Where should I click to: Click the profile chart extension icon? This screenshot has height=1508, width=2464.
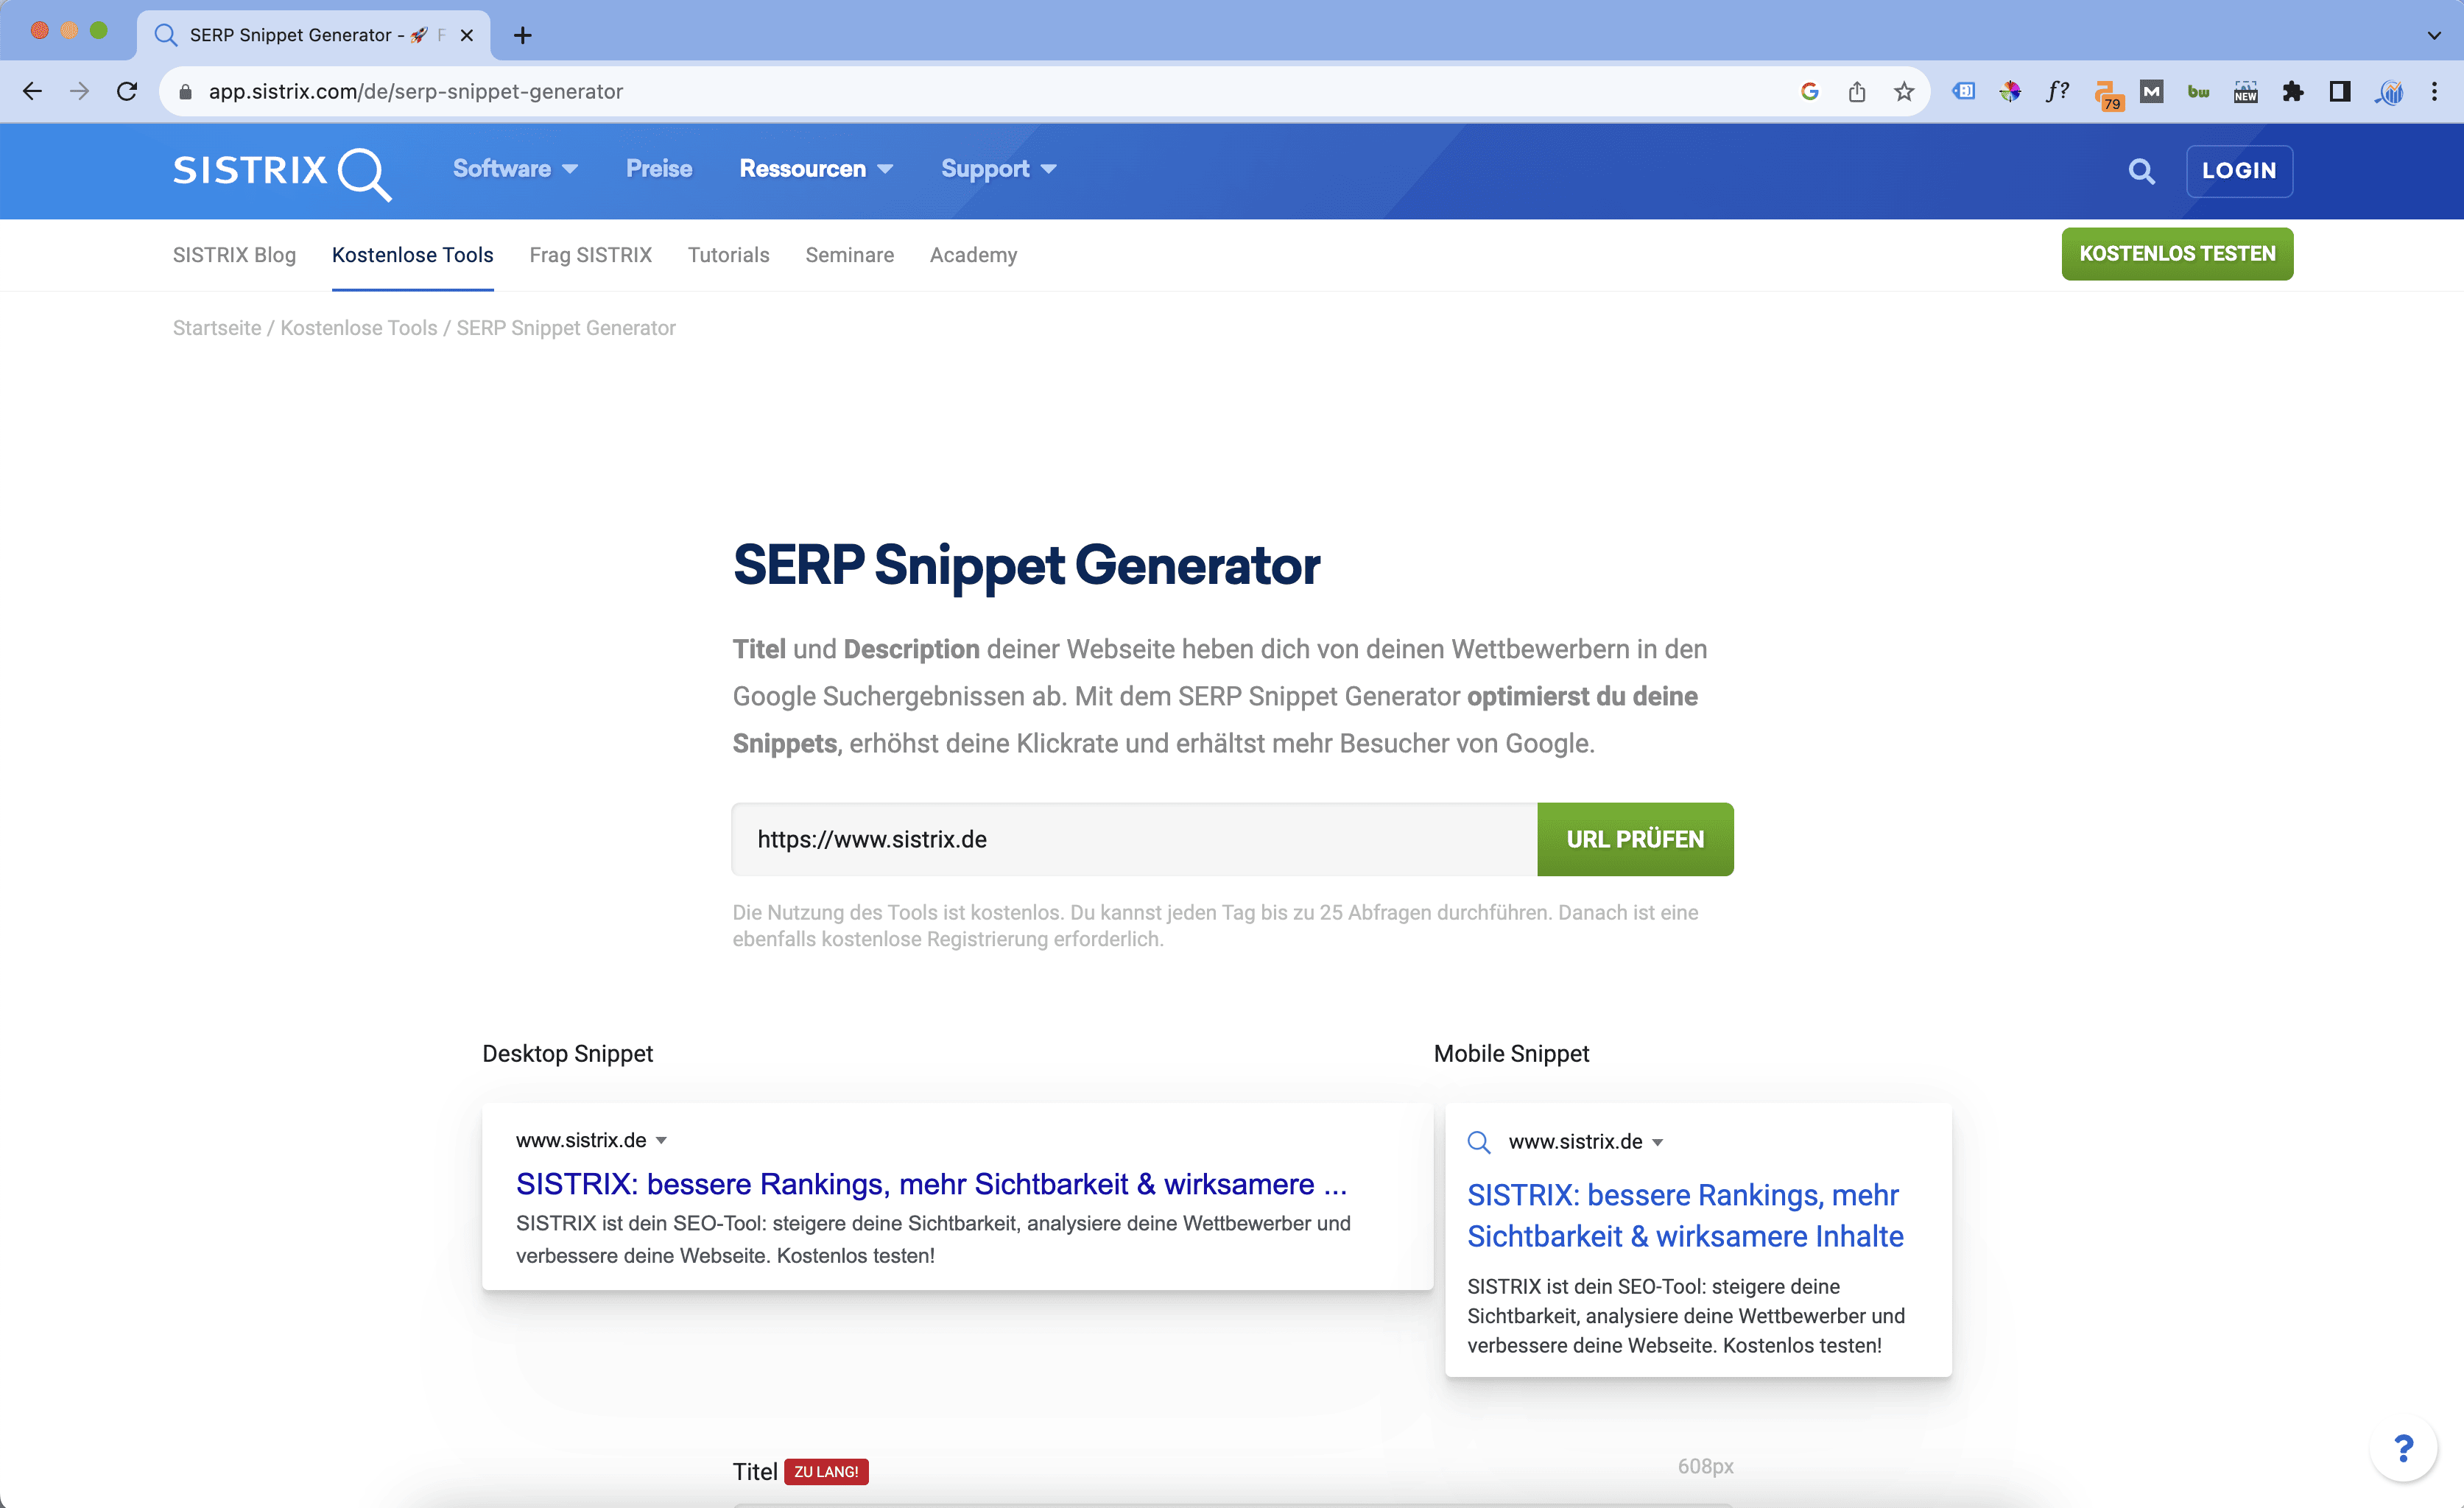pos(2389,92)
